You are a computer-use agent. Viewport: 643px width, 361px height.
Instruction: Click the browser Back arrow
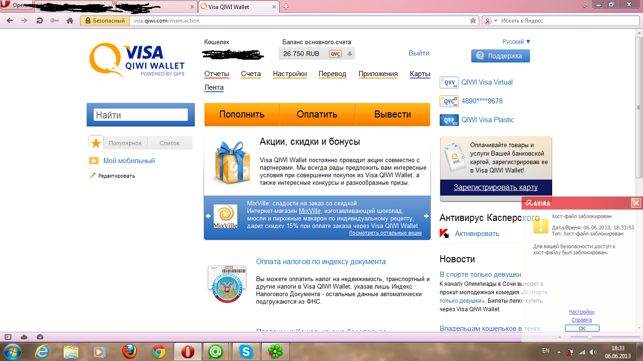click(10, 21)
